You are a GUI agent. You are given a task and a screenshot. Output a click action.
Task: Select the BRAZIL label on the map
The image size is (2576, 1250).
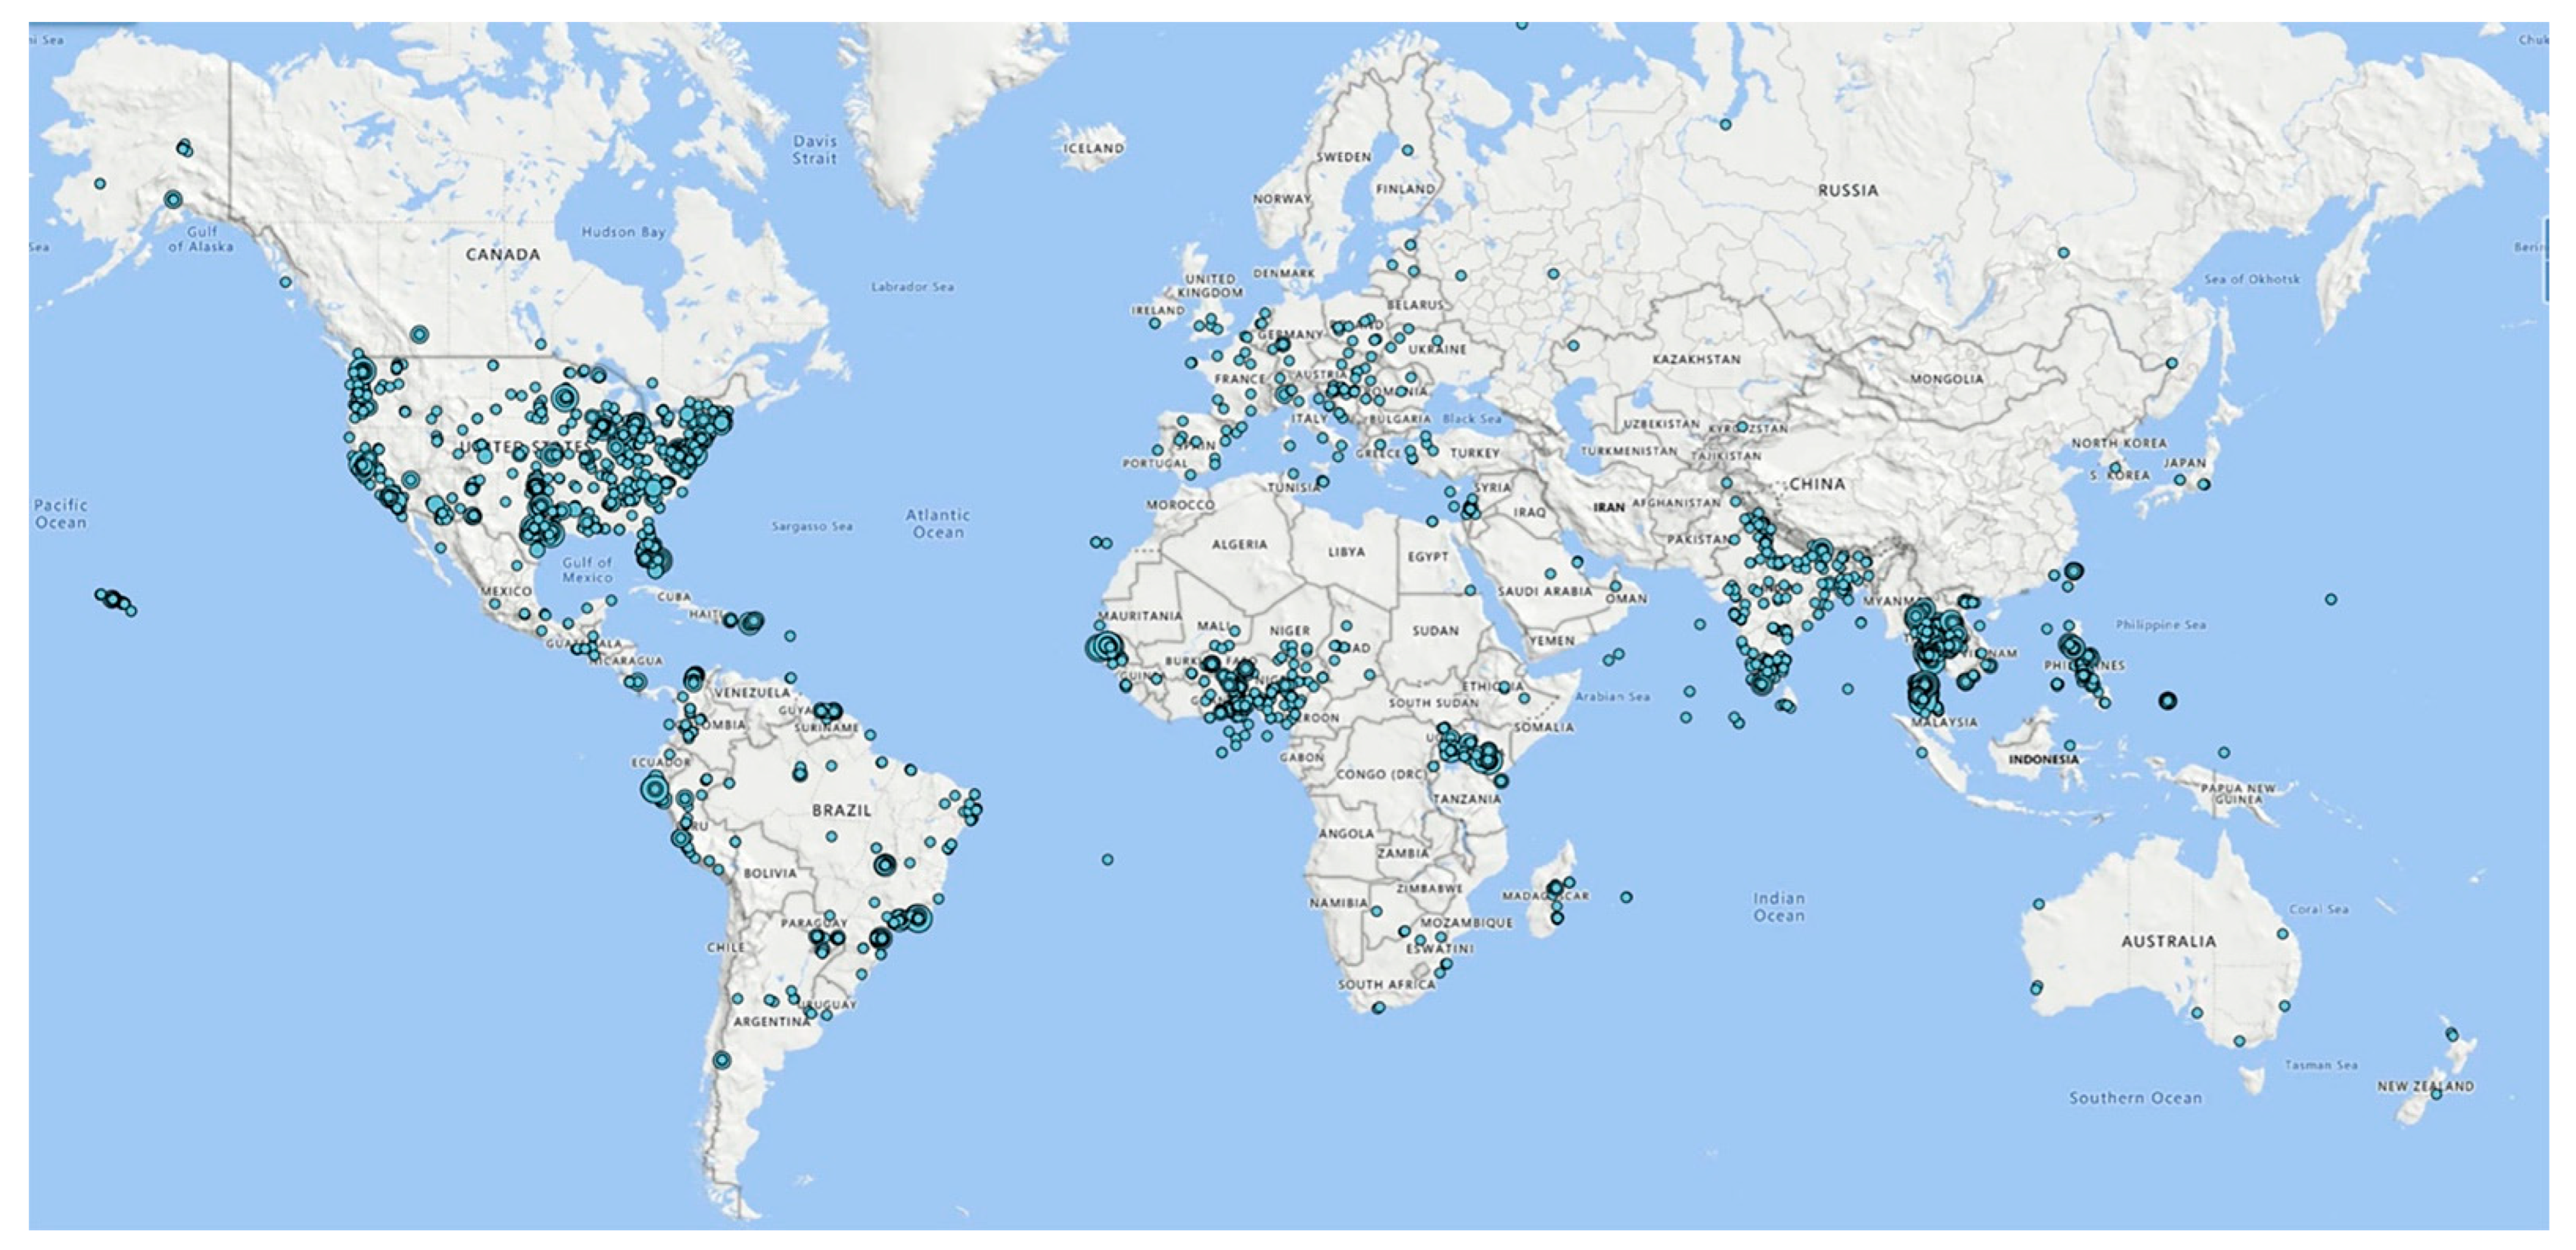841,810
